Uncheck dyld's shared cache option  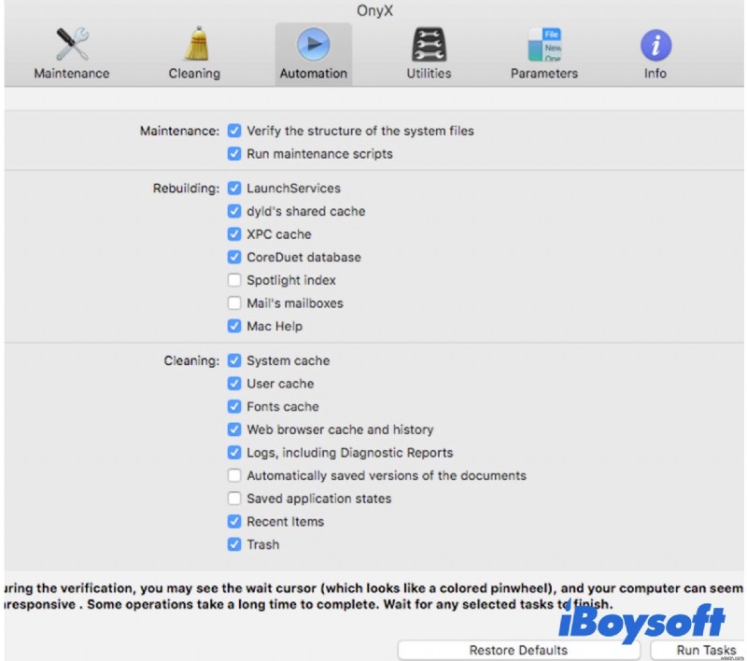tap(234, 211)
